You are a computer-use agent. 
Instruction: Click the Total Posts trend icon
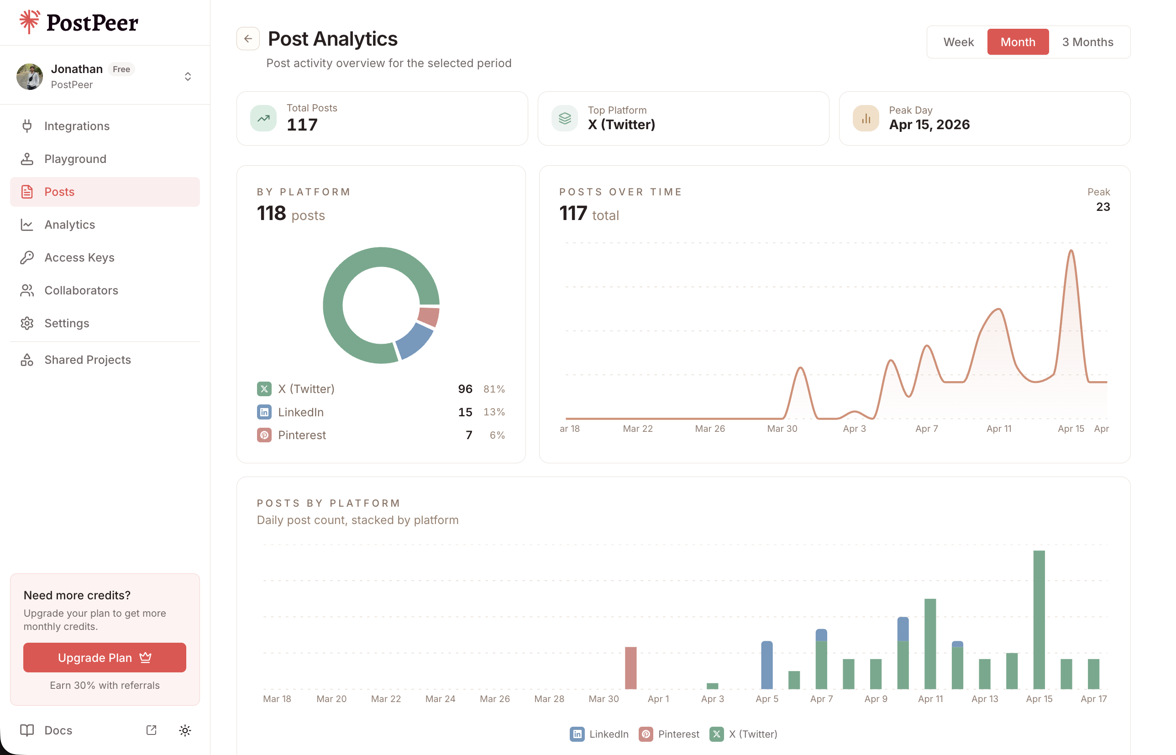[x=263, y=118]
